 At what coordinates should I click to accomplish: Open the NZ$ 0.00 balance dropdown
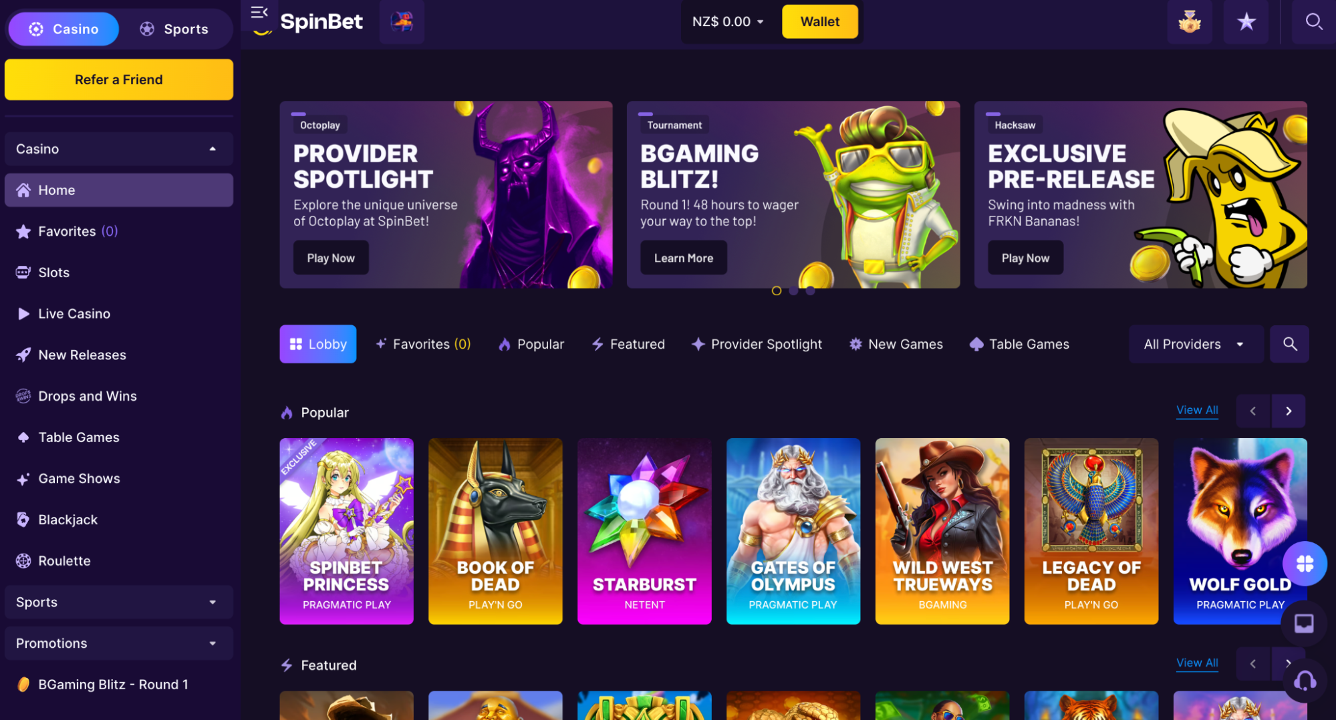click(x=728, y=21)
